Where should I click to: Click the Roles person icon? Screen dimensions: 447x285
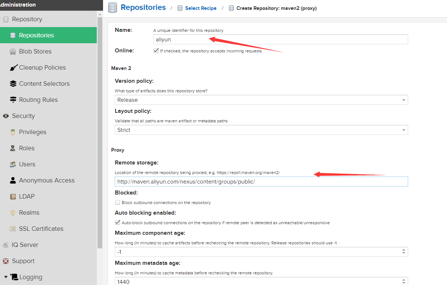(13, 148)
